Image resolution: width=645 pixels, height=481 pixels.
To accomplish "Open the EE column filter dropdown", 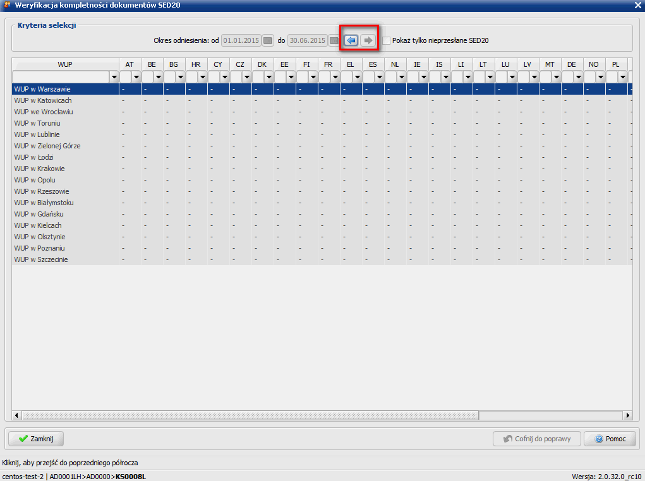I will 292,77.
